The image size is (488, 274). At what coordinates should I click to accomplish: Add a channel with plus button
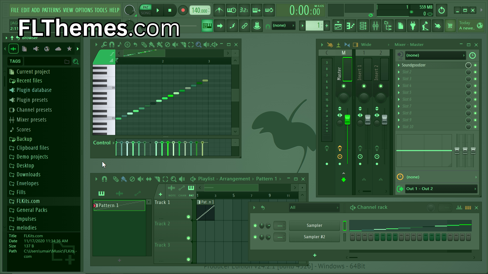[315, 255]
